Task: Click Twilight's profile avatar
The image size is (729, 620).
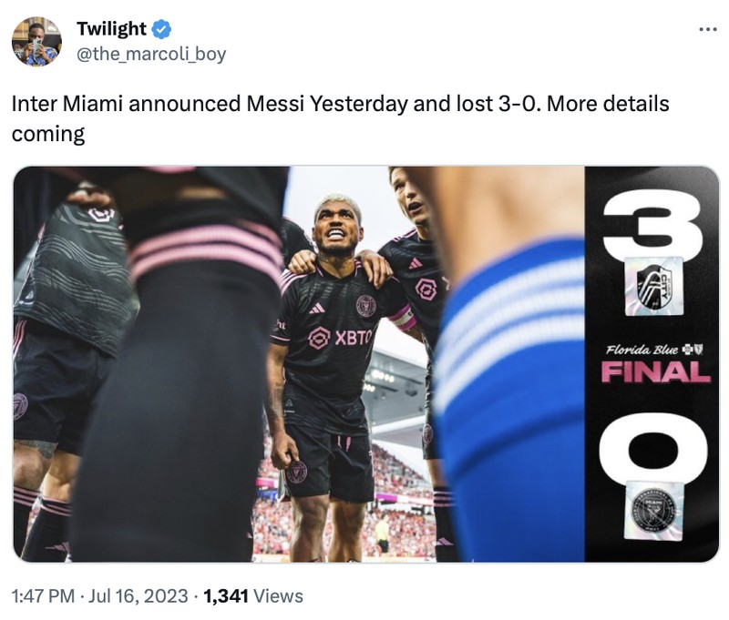Action: pyautogui.click(x=35, y=43)
